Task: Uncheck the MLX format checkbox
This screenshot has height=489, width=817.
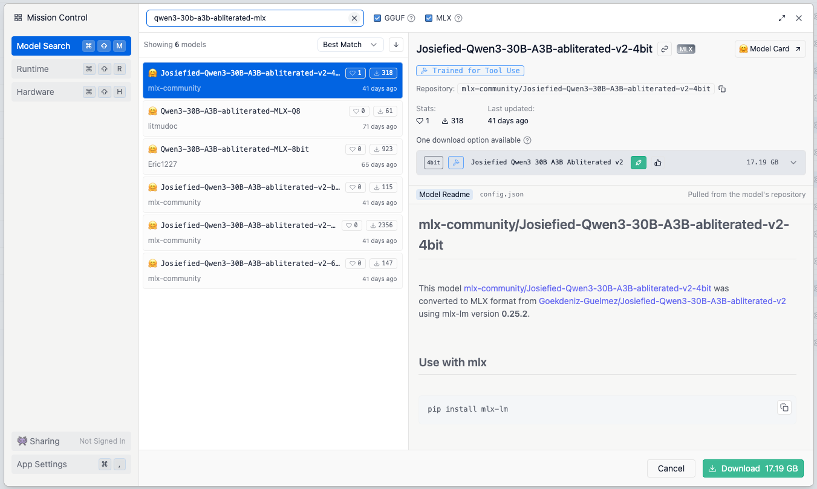Action: pyautogui.click(x=429, y=18)
